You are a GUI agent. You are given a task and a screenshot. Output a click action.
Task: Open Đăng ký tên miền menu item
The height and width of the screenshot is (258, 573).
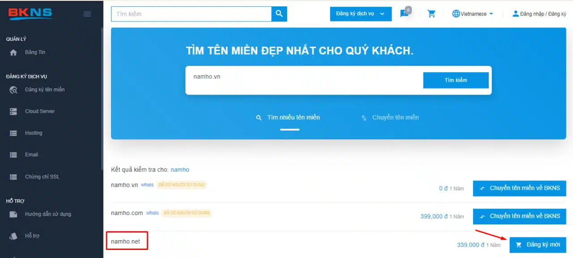click(x=45, y=90)
